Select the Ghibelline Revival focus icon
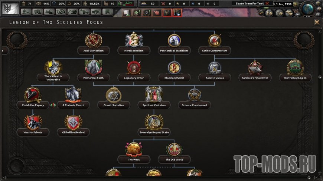The width and height of the screenshot is (323, 181). coord(74,123)
